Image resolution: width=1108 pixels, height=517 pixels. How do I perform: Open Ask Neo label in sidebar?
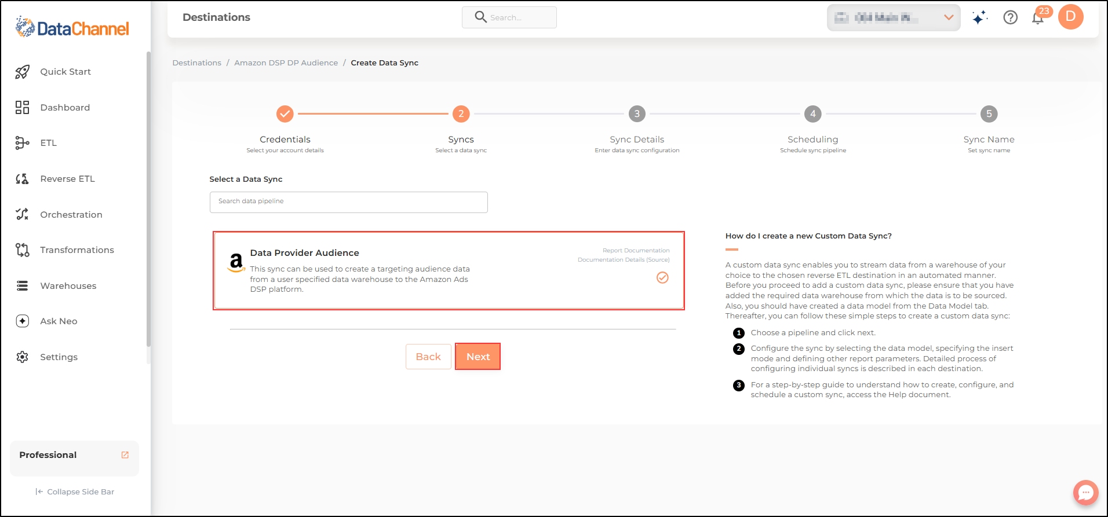pos(59,321)
